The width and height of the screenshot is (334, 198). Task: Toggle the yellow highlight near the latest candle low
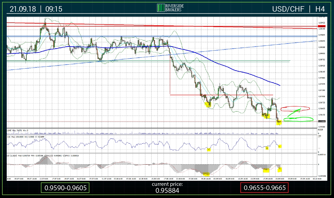point(279,123)
